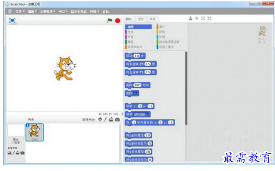Click the cat sprite preview in scripts area
The height and width of the screenshot is (171, 275).
[x=262, y=31]
